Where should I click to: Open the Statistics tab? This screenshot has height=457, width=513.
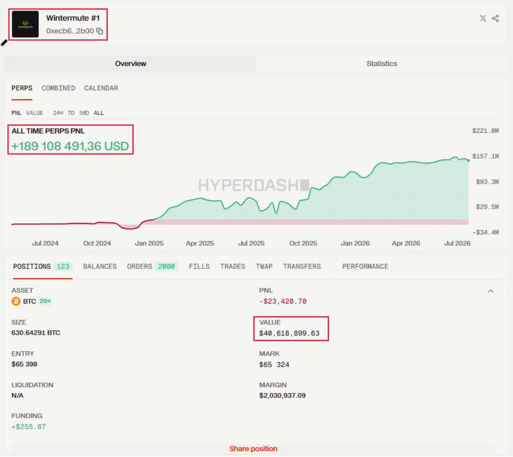382,64
